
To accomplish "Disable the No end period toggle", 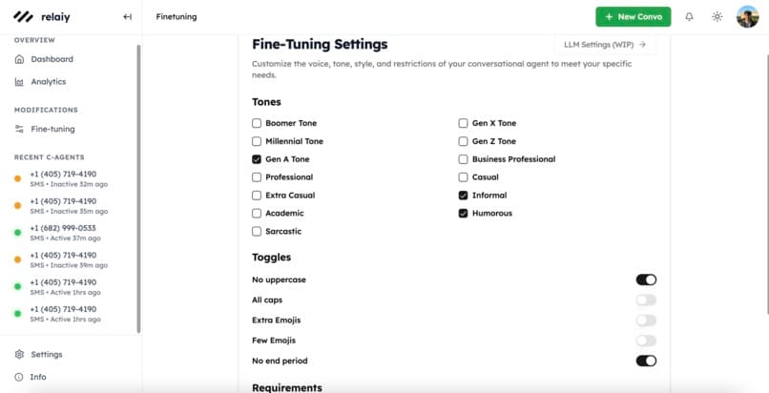I will [x=646, y=361].
